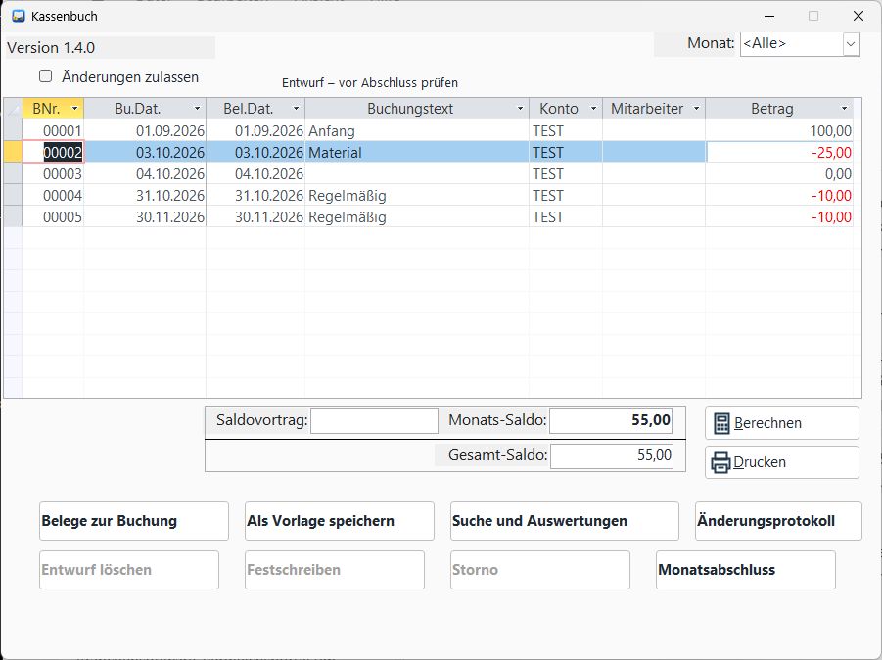
Task: Click the Monats-Saldo value field
Action: [611, 421]
